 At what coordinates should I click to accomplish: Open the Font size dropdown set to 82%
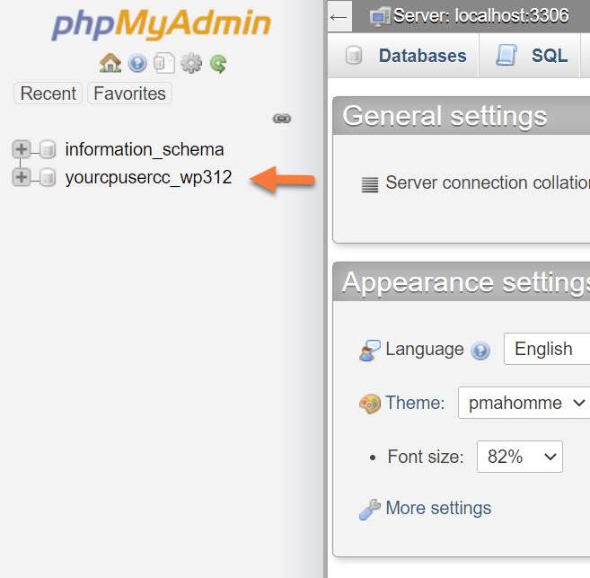519,457
